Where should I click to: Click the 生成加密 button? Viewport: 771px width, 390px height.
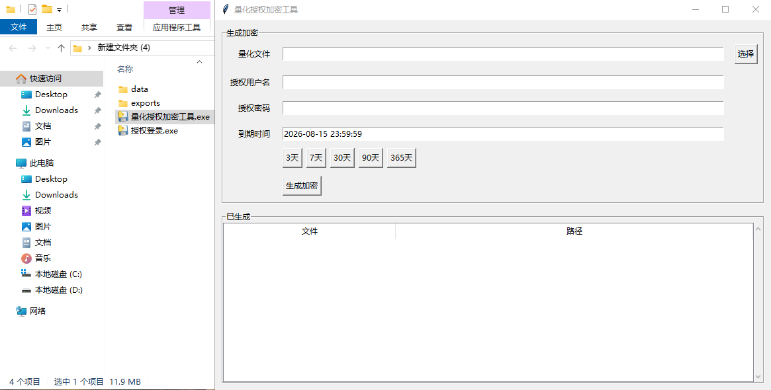tap(302, 186)
